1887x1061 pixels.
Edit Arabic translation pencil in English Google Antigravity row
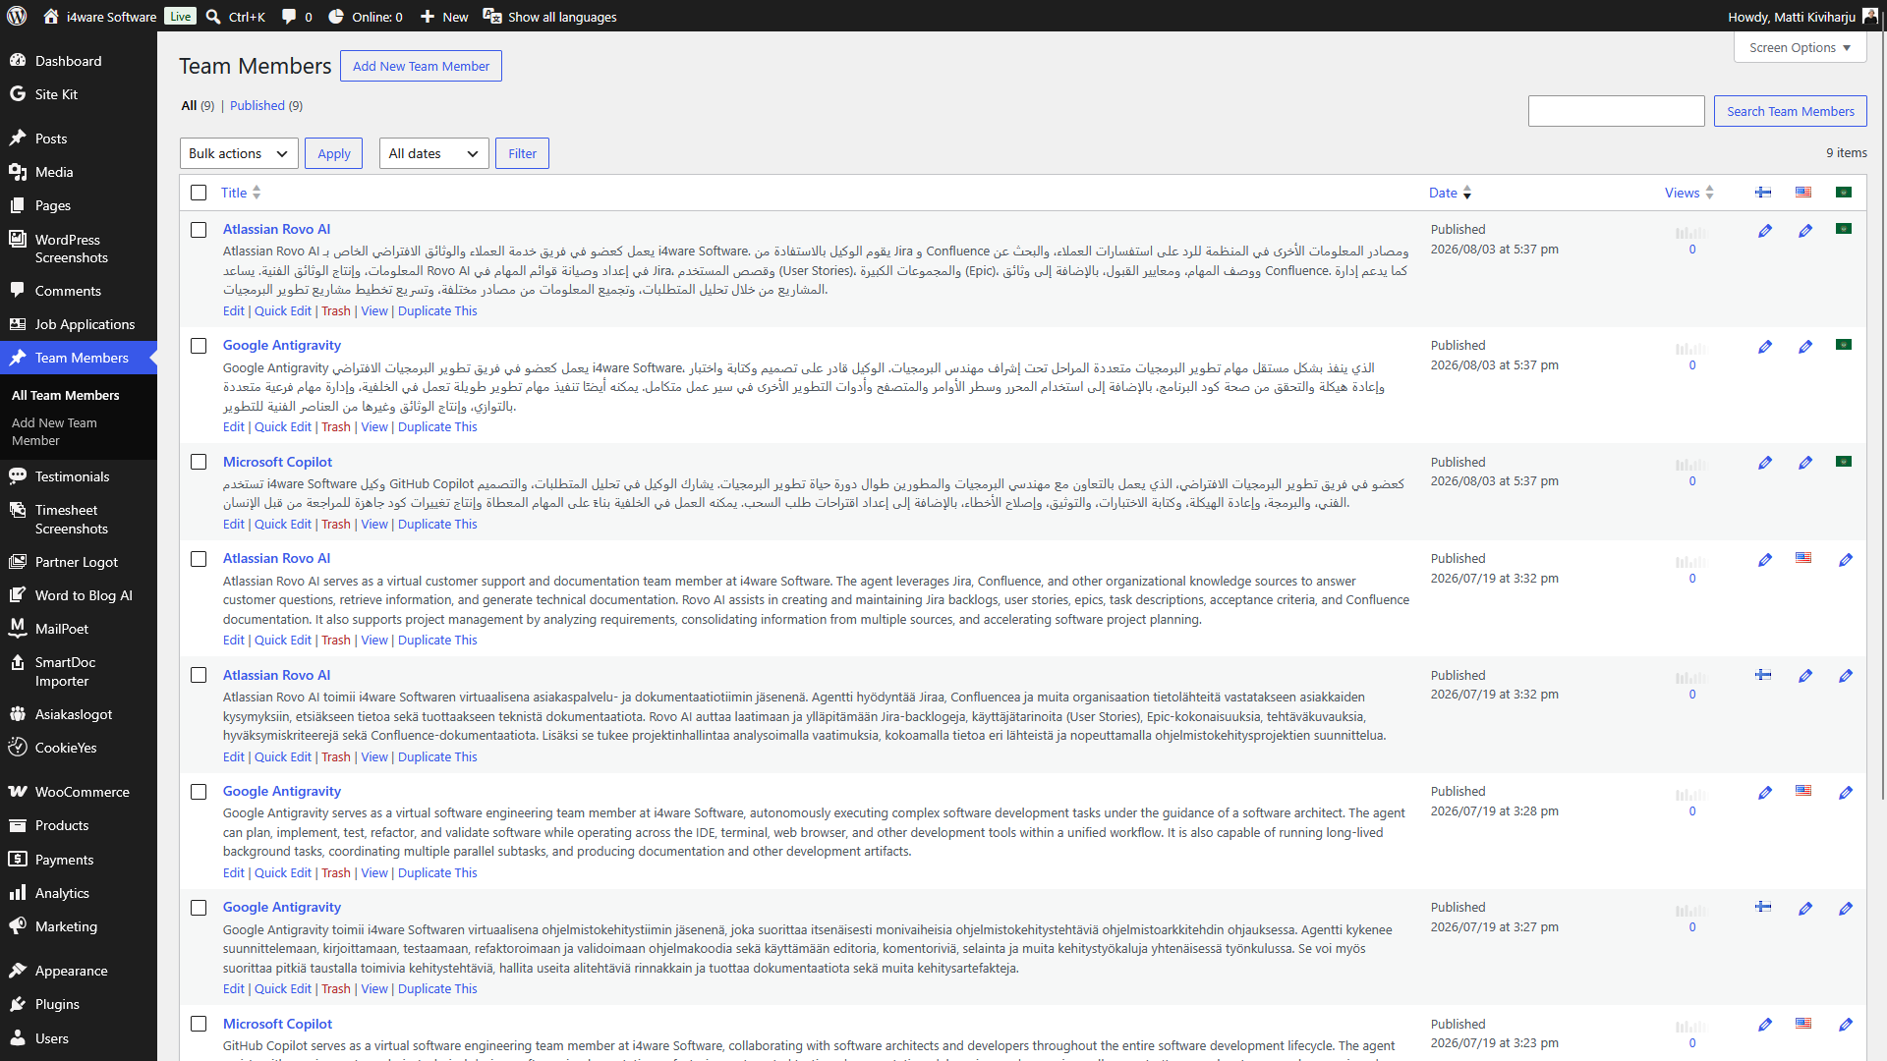pos(1846,793)
